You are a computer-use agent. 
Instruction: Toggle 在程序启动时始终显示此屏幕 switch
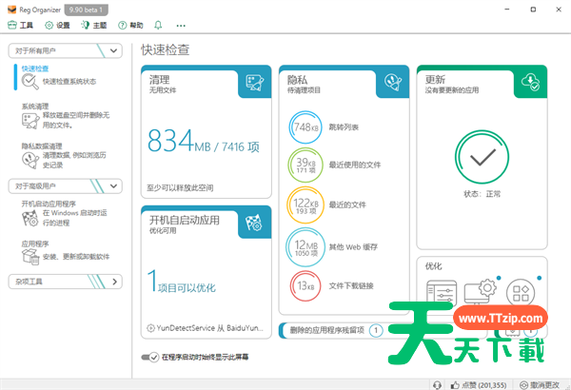(150, 357)
